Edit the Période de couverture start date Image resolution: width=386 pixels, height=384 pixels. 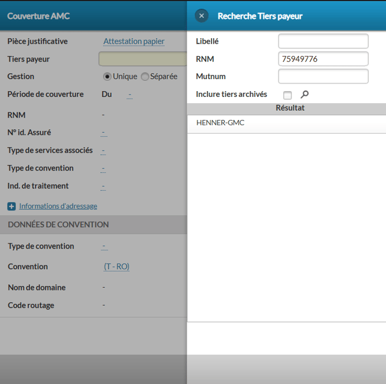click(130, 95)
